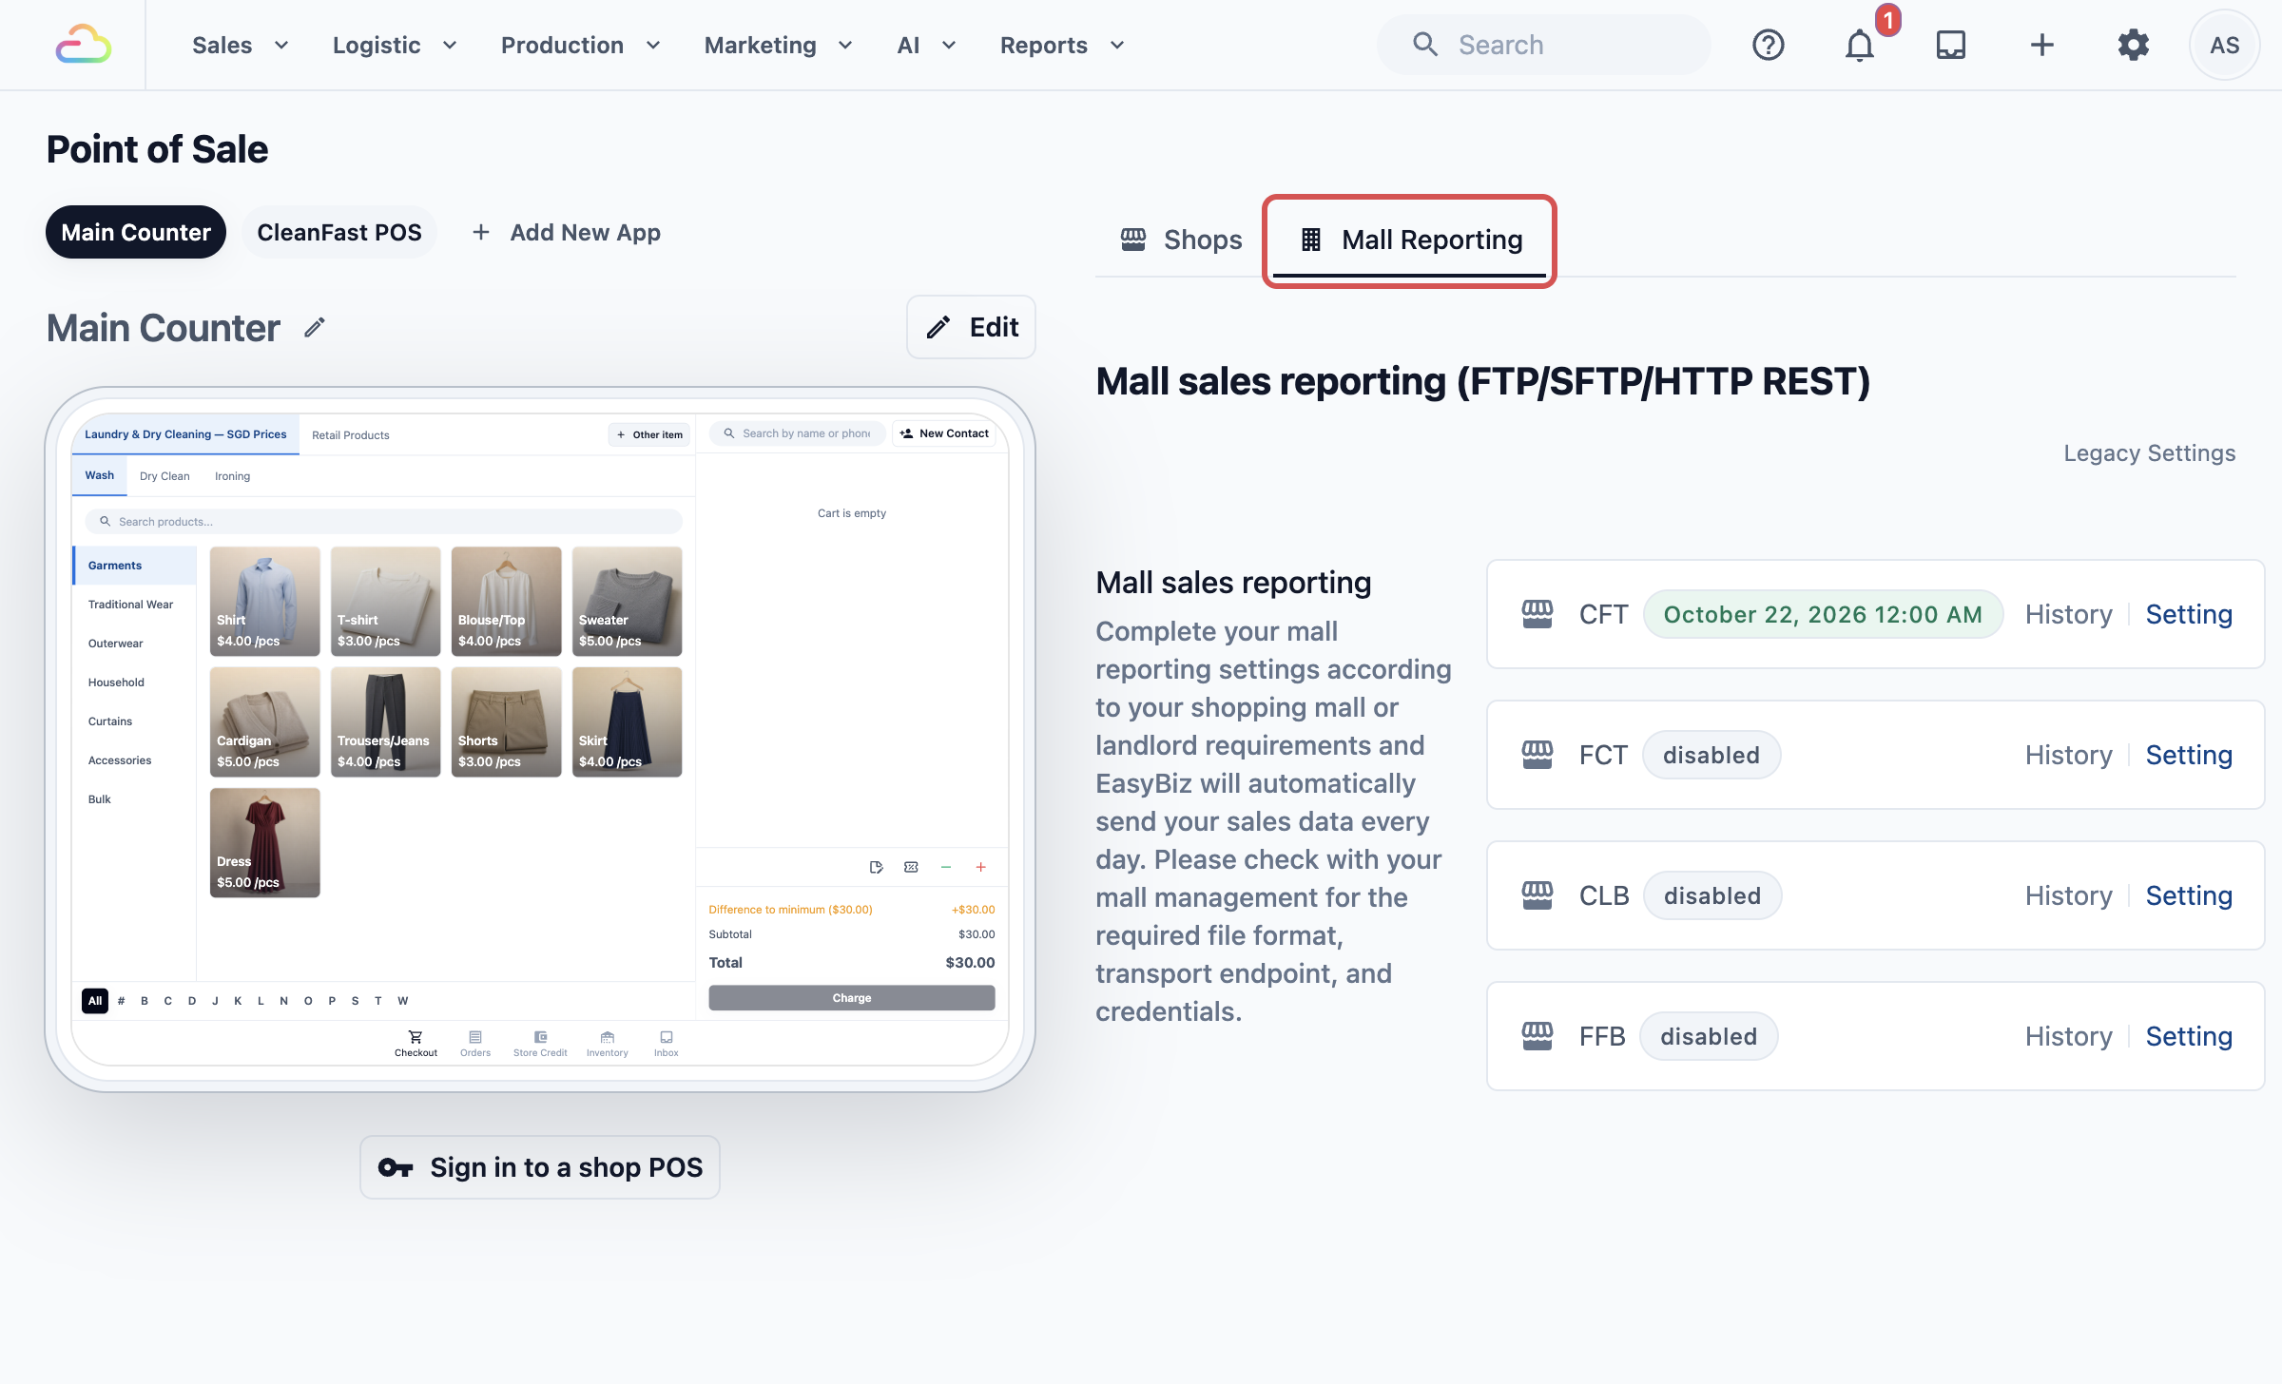
Task: Switch to the Shops tab
Action: pos(1181,240)
